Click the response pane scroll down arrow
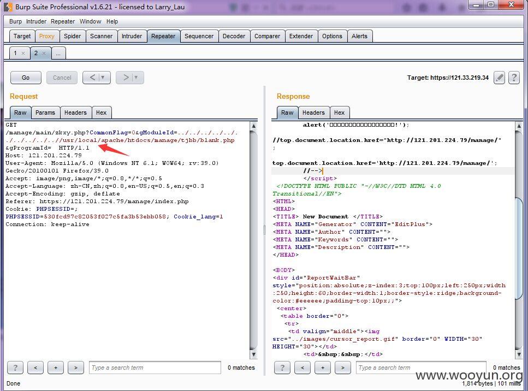The height and width of the screenshot is (391, 528). click(x=519, y=354)
